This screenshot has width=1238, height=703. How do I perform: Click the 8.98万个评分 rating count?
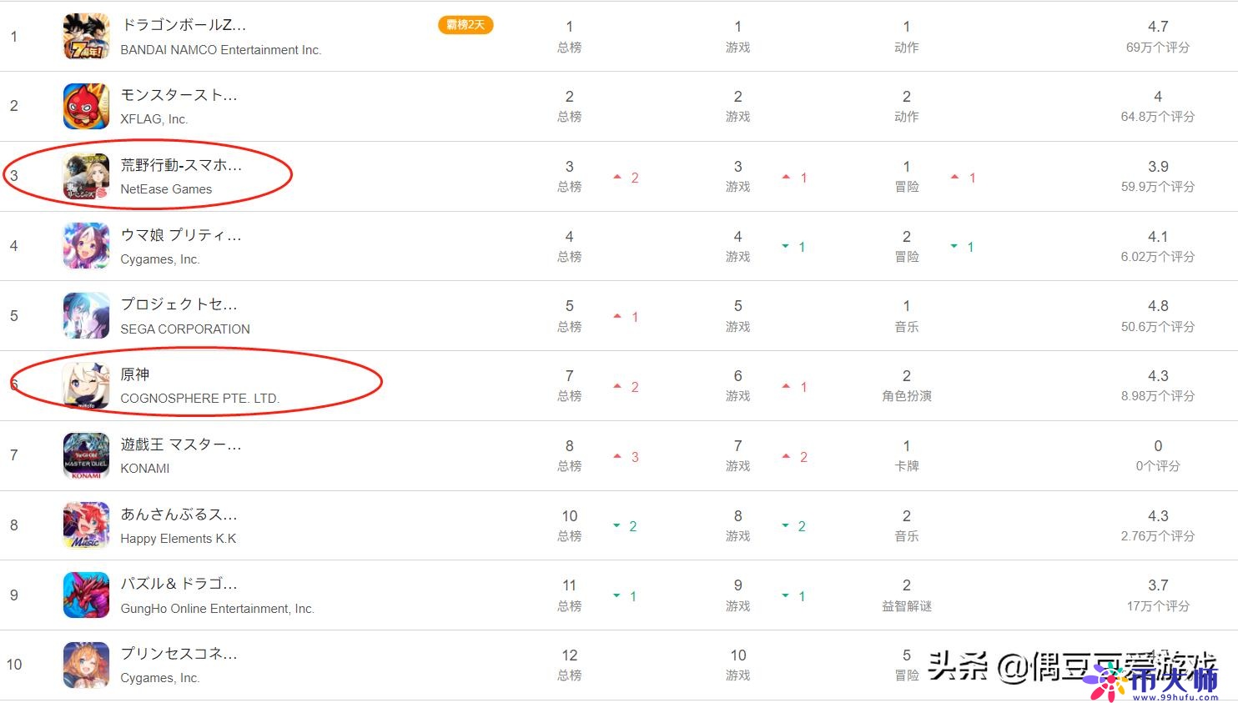[x=1158, y=396]
